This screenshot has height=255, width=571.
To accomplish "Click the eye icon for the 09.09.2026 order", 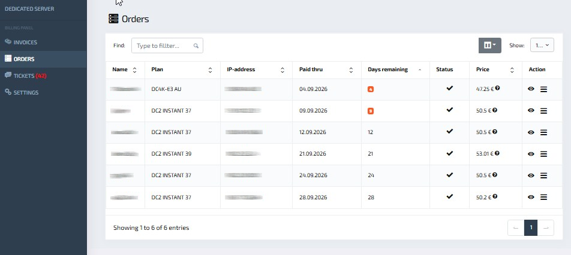I will pos(531,110).
